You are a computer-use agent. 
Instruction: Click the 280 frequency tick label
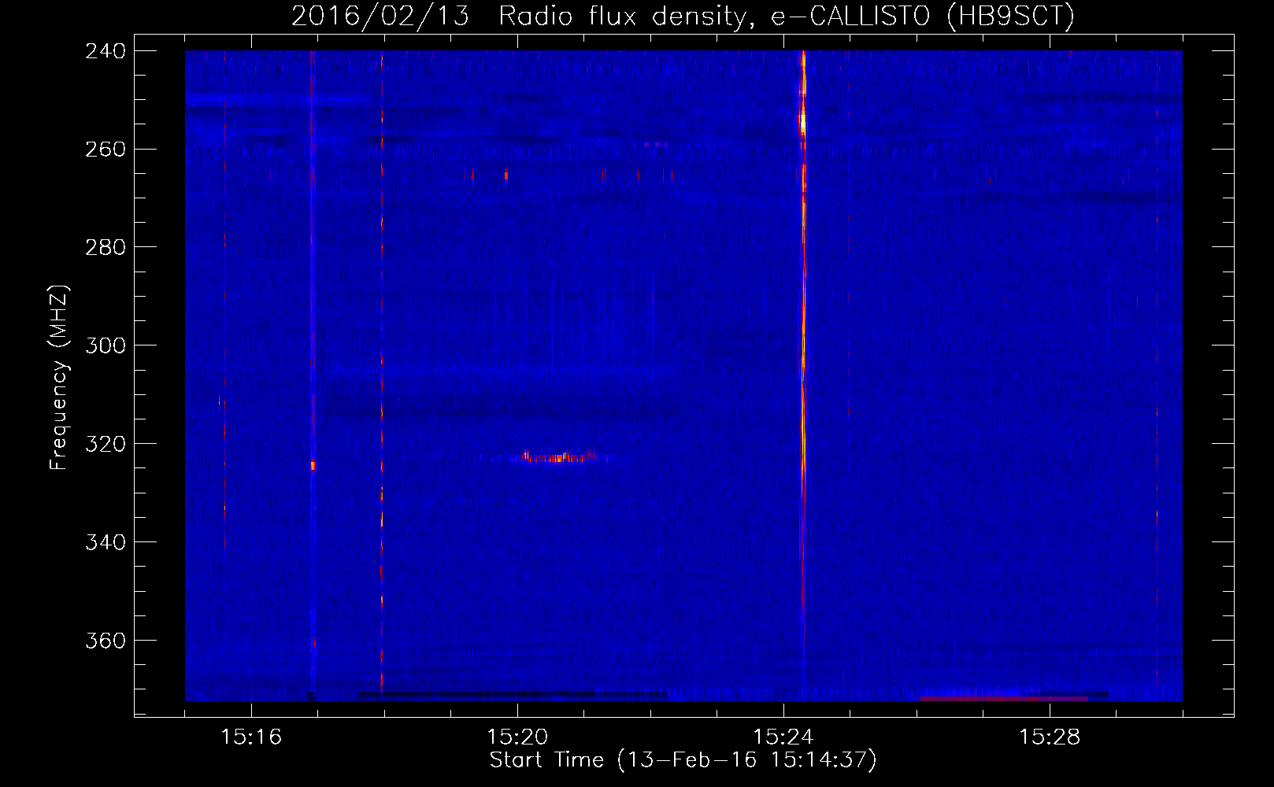click(106, 247)
